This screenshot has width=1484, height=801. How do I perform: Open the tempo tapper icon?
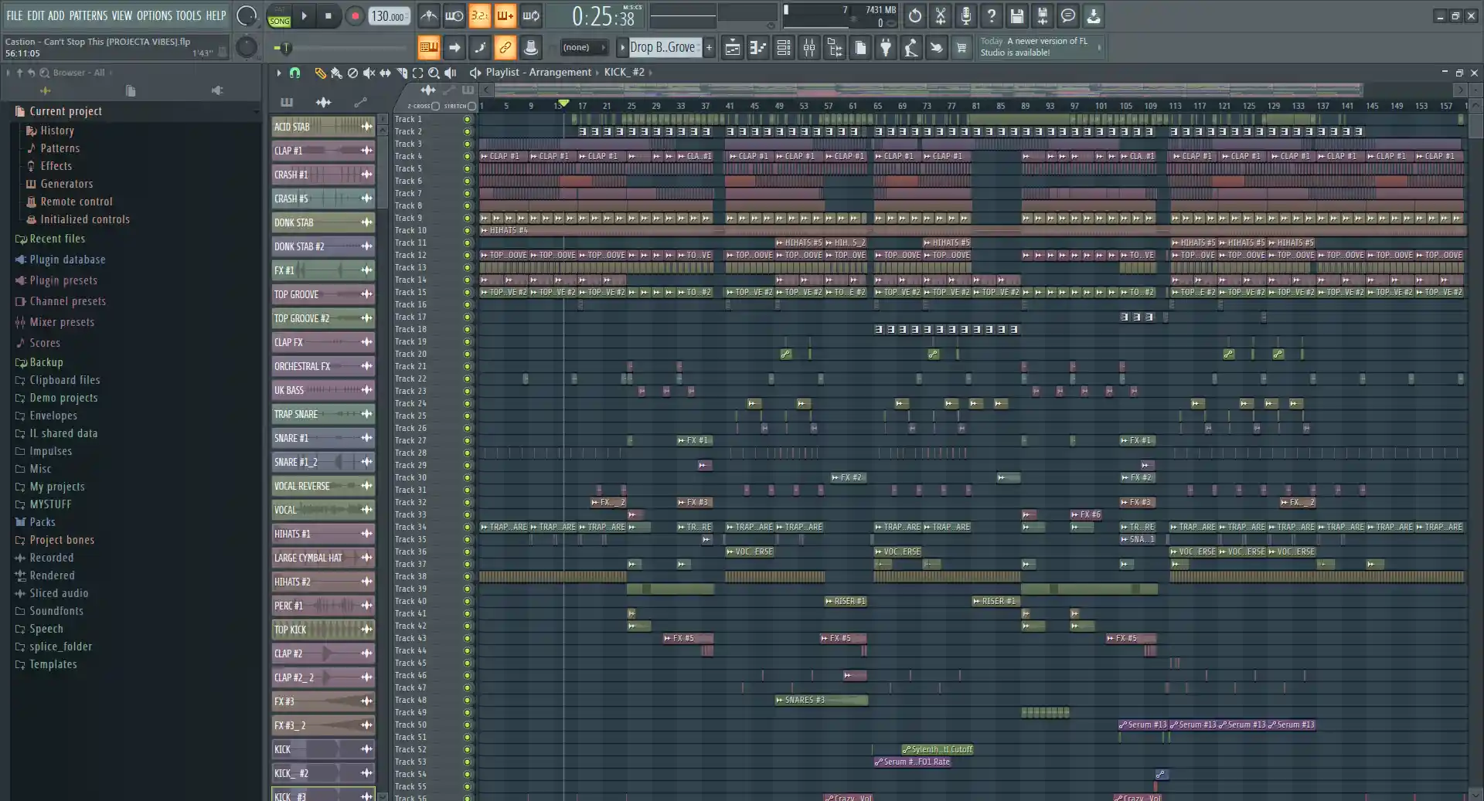click(910, 48)
